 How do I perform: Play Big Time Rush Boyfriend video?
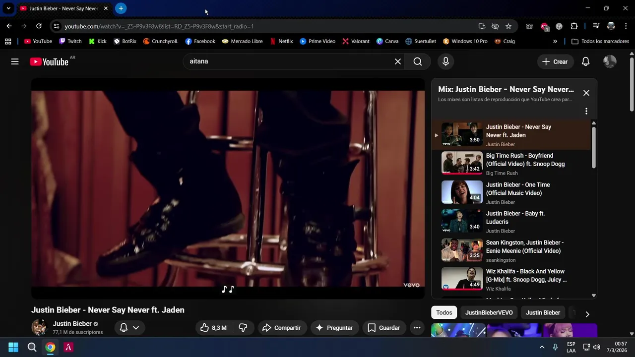point(511,164)
